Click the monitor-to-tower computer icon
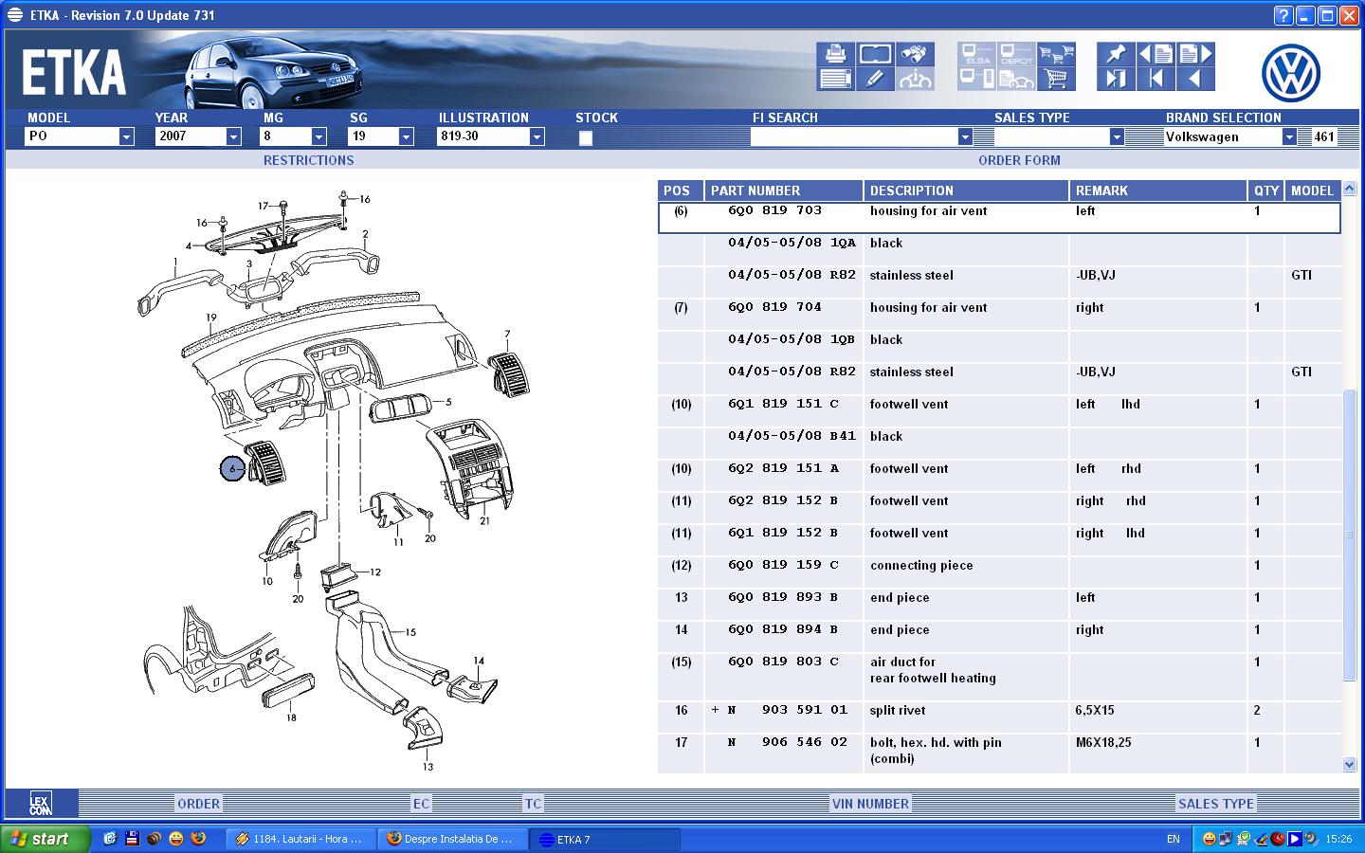The image size is (1365, 853). click(x=976, y=79)
